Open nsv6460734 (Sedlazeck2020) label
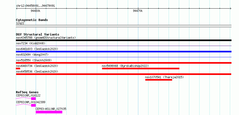This screenshot has width=239, height=115. click(x=37, y=66)
